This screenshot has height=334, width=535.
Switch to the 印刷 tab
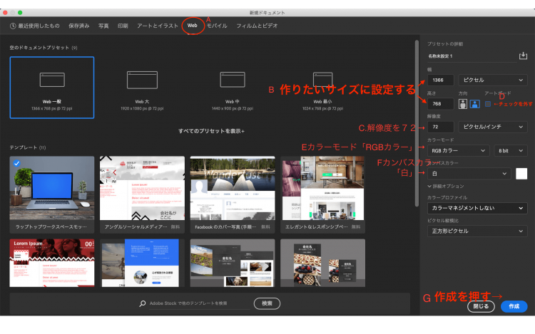(123, 26)
